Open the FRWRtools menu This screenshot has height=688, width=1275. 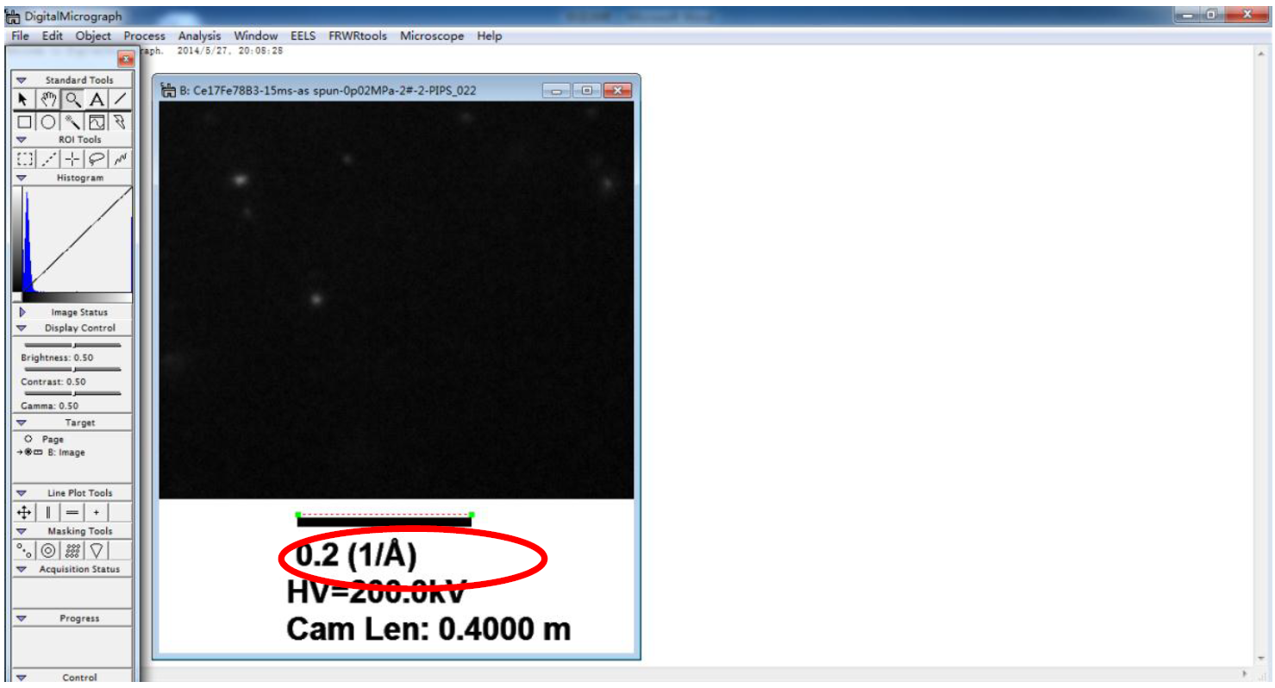coord(358,36)
